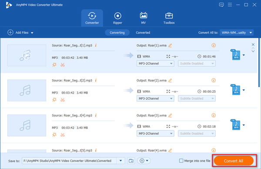The image size is (261, 169).
Task: Show the Converting list
Action: tap(117, 32)
